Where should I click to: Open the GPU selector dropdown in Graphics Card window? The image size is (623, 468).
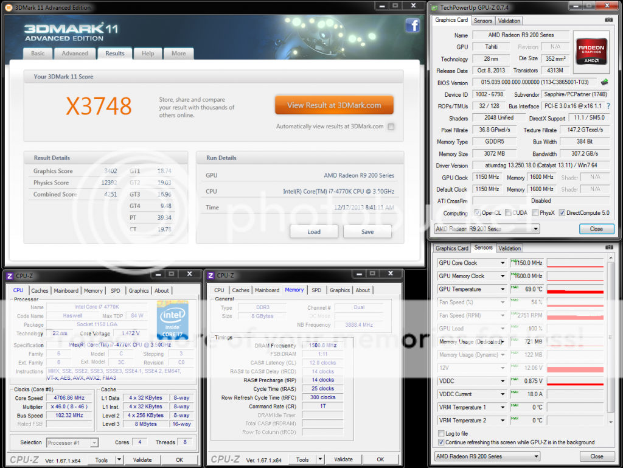(x=535, y=229)
